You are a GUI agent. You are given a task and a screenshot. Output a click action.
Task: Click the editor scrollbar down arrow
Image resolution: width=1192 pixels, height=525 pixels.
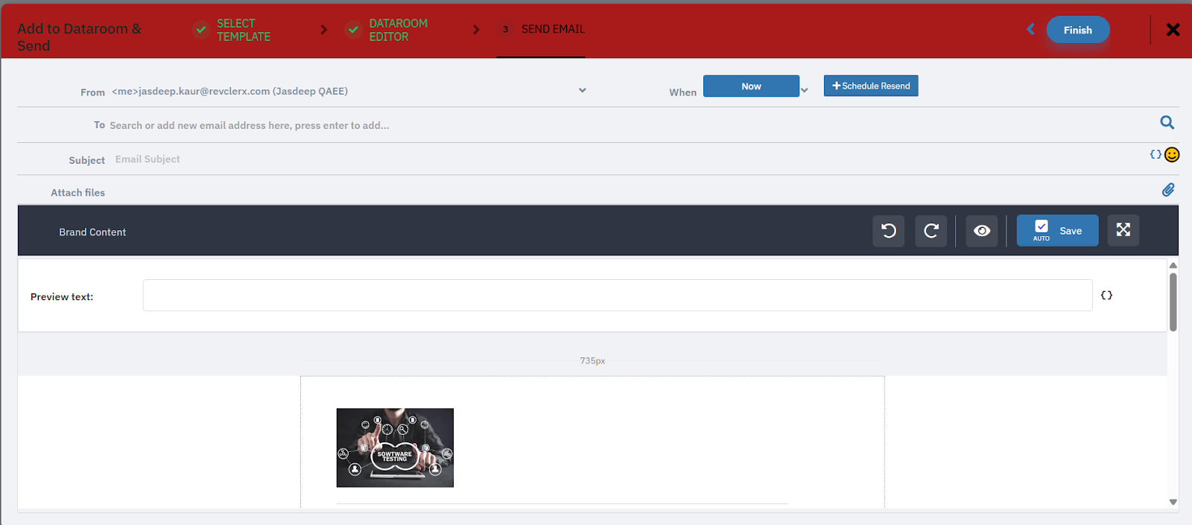[1173, 502]
